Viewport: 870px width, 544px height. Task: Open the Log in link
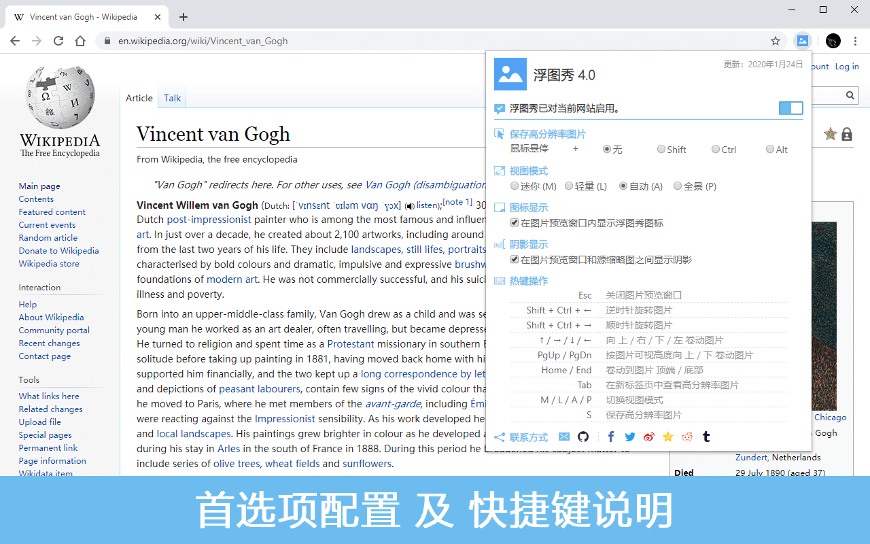pos(847,66)
